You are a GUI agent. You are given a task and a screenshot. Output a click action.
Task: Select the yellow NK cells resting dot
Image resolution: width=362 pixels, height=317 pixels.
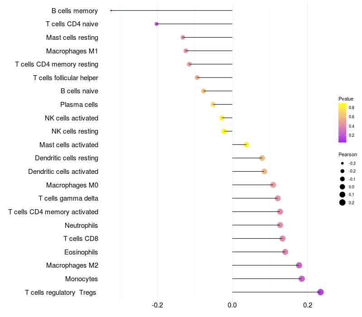click(x=224, y=131)
